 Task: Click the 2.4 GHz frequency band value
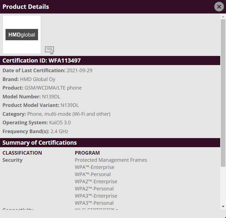point(59,131)
